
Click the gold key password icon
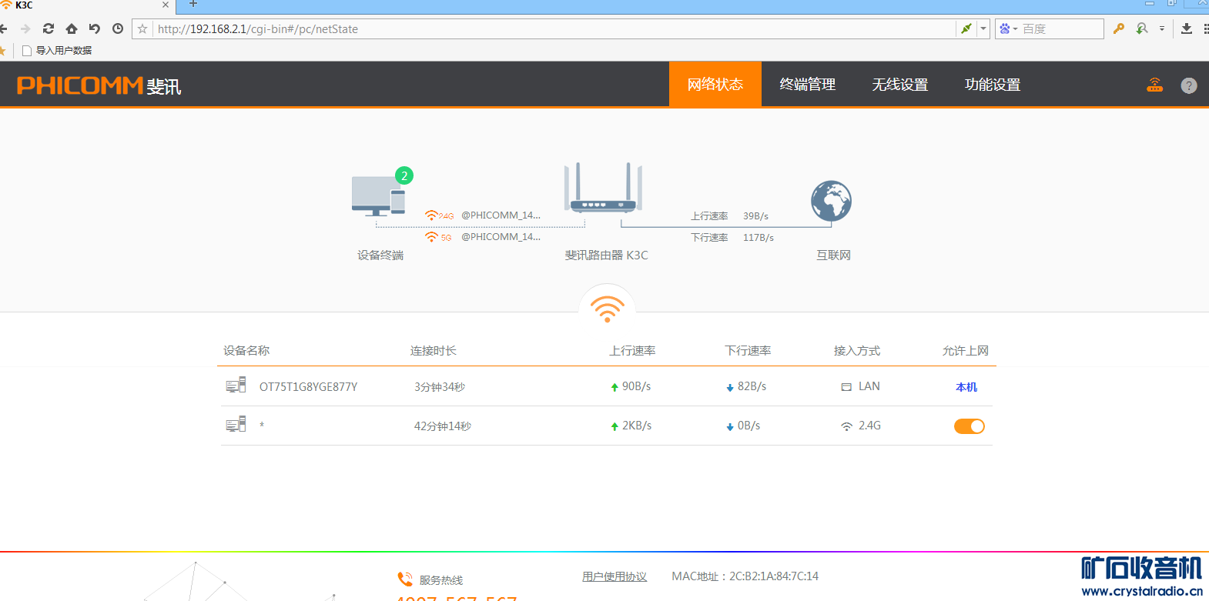point(1119,28)
